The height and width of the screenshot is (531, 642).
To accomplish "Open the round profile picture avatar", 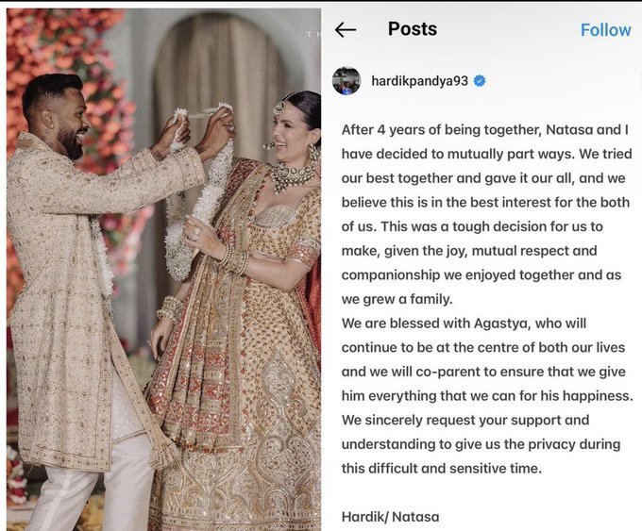I will click(346, 81).
